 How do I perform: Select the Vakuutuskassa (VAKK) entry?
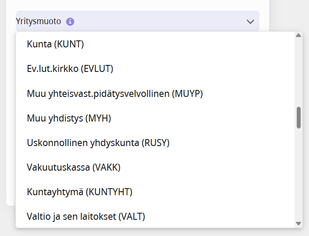[74, 167]
